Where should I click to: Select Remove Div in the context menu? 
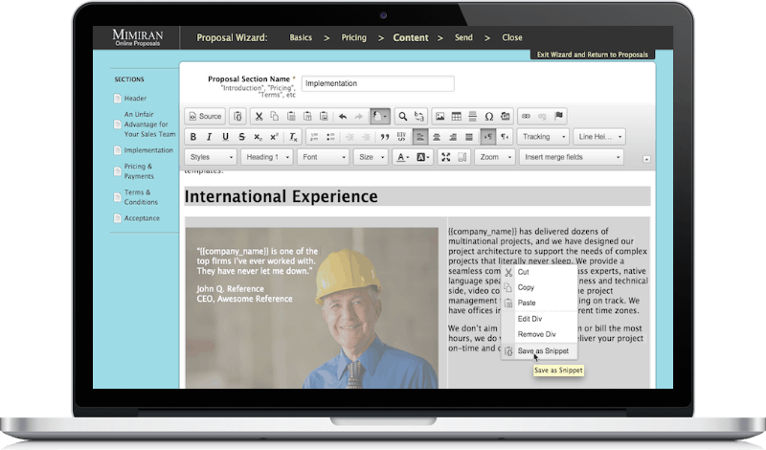[x=539, y=334]
